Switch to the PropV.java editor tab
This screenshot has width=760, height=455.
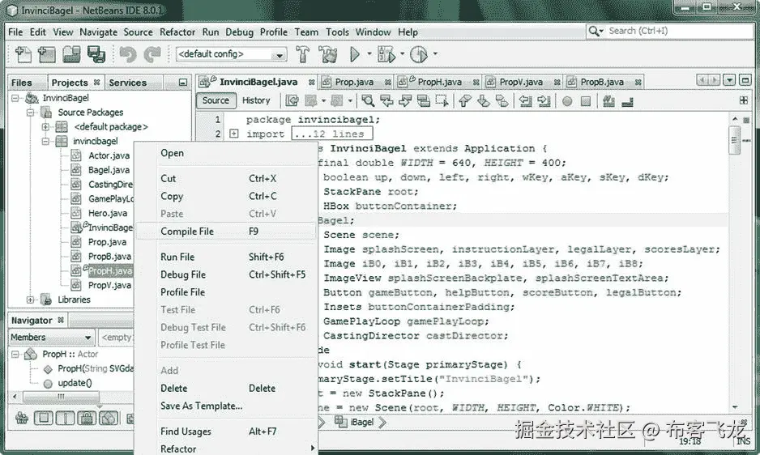(x=521, y=83)
